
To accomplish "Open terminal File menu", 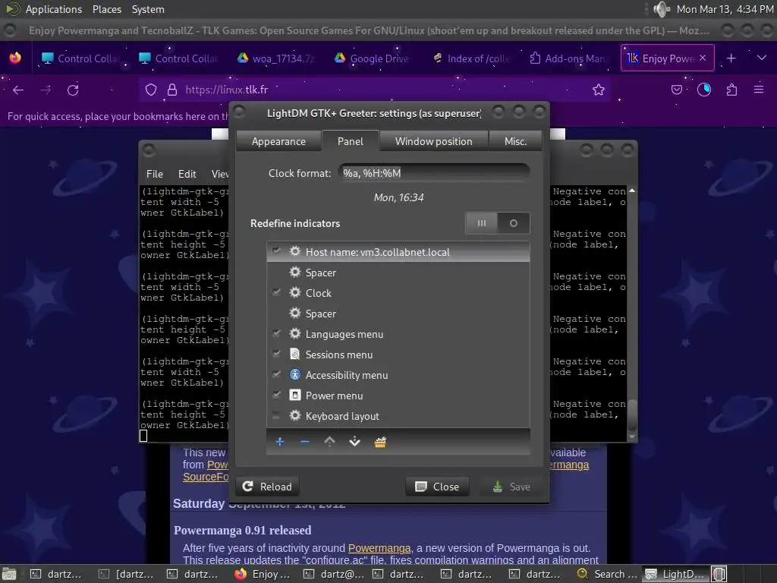I will [x=155, y=174].
